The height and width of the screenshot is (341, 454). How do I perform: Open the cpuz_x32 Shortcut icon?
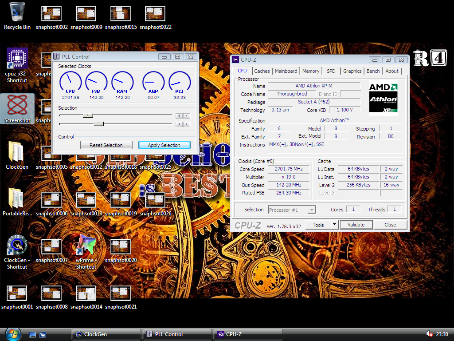coord(17,65)
